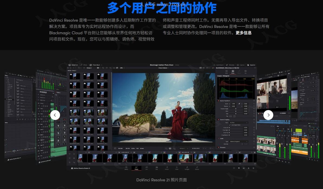Screen dimensions: 323x189
Task: Click the Crop Bottom slider
Action: pos(236,135)
